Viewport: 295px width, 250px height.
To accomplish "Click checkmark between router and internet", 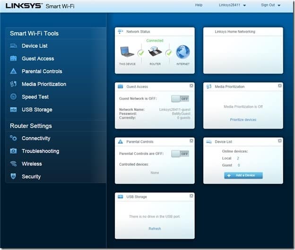I will [169, 53].
